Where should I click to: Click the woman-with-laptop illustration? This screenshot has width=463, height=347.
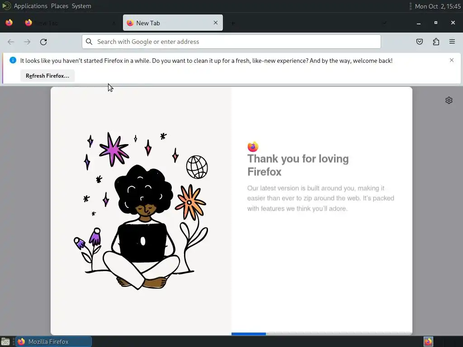click(141, 211)
